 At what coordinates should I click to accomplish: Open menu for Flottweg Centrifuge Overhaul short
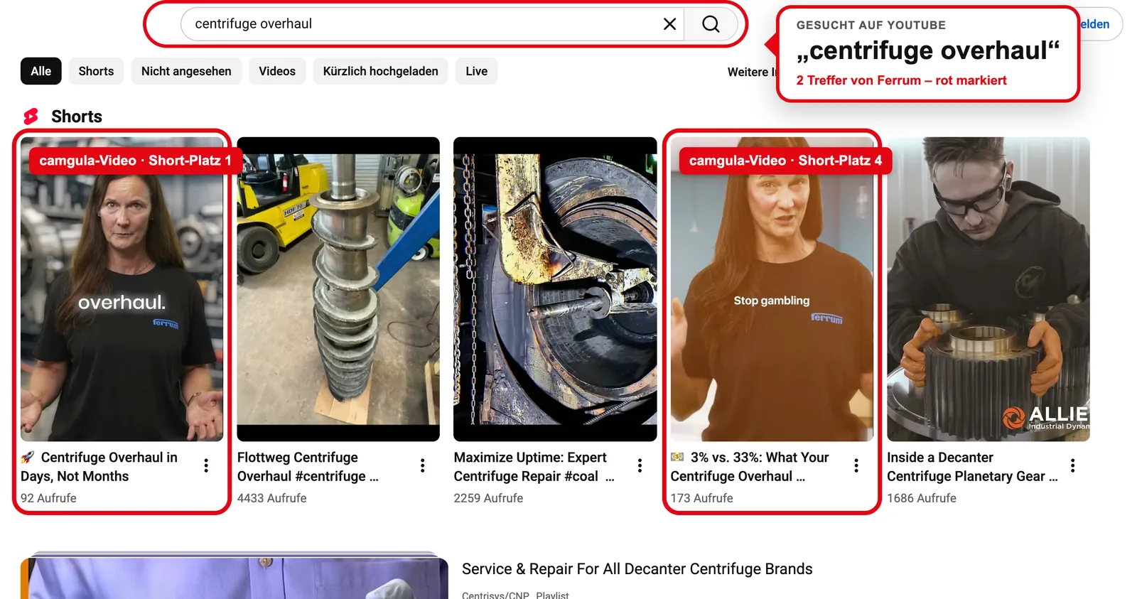[x=423, y=465]
